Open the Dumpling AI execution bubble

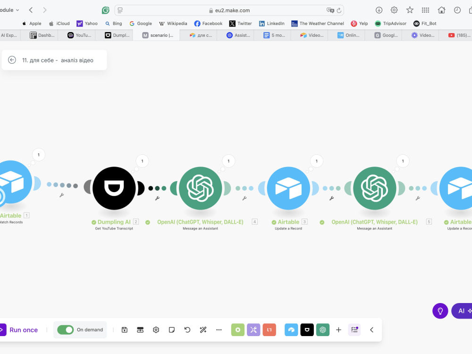143,161
